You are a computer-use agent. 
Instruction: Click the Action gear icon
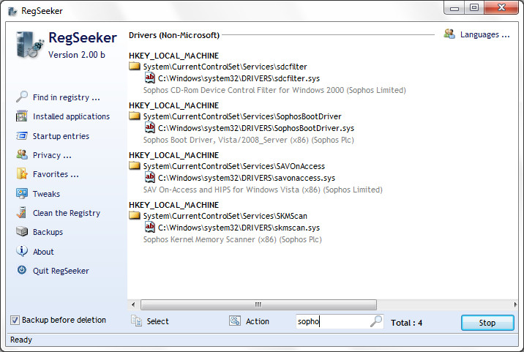pyautogui.click(x=235, y=321)
